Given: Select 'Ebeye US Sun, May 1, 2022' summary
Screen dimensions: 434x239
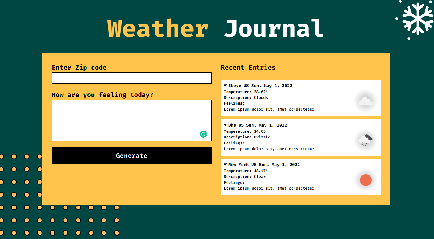Looking at the screenshot, I should click(258, 86).
